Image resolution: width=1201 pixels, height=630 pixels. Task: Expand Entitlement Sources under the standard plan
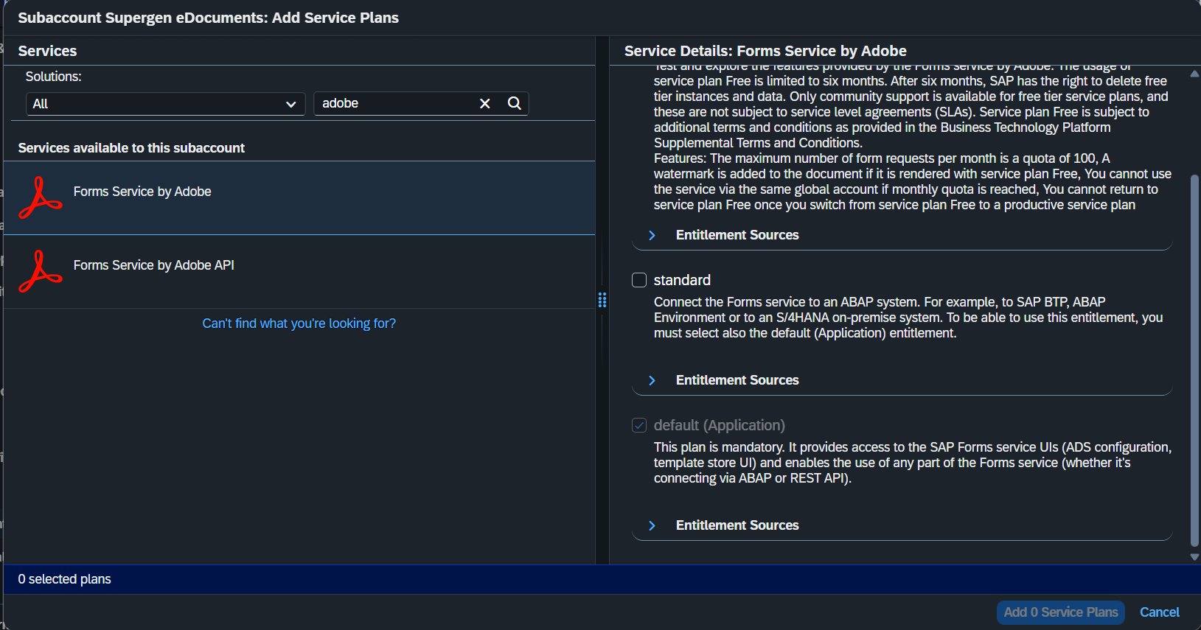pos(652,380)
